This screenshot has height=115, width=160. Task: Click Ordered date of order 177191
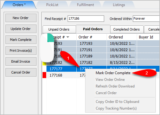[122, 50]
